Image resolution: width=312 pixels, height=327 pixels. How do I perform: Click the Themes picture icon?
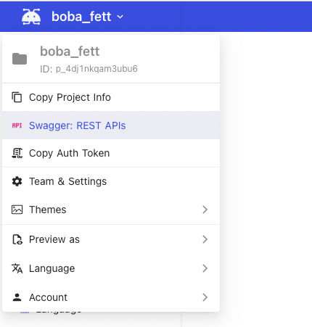(17, 210)
